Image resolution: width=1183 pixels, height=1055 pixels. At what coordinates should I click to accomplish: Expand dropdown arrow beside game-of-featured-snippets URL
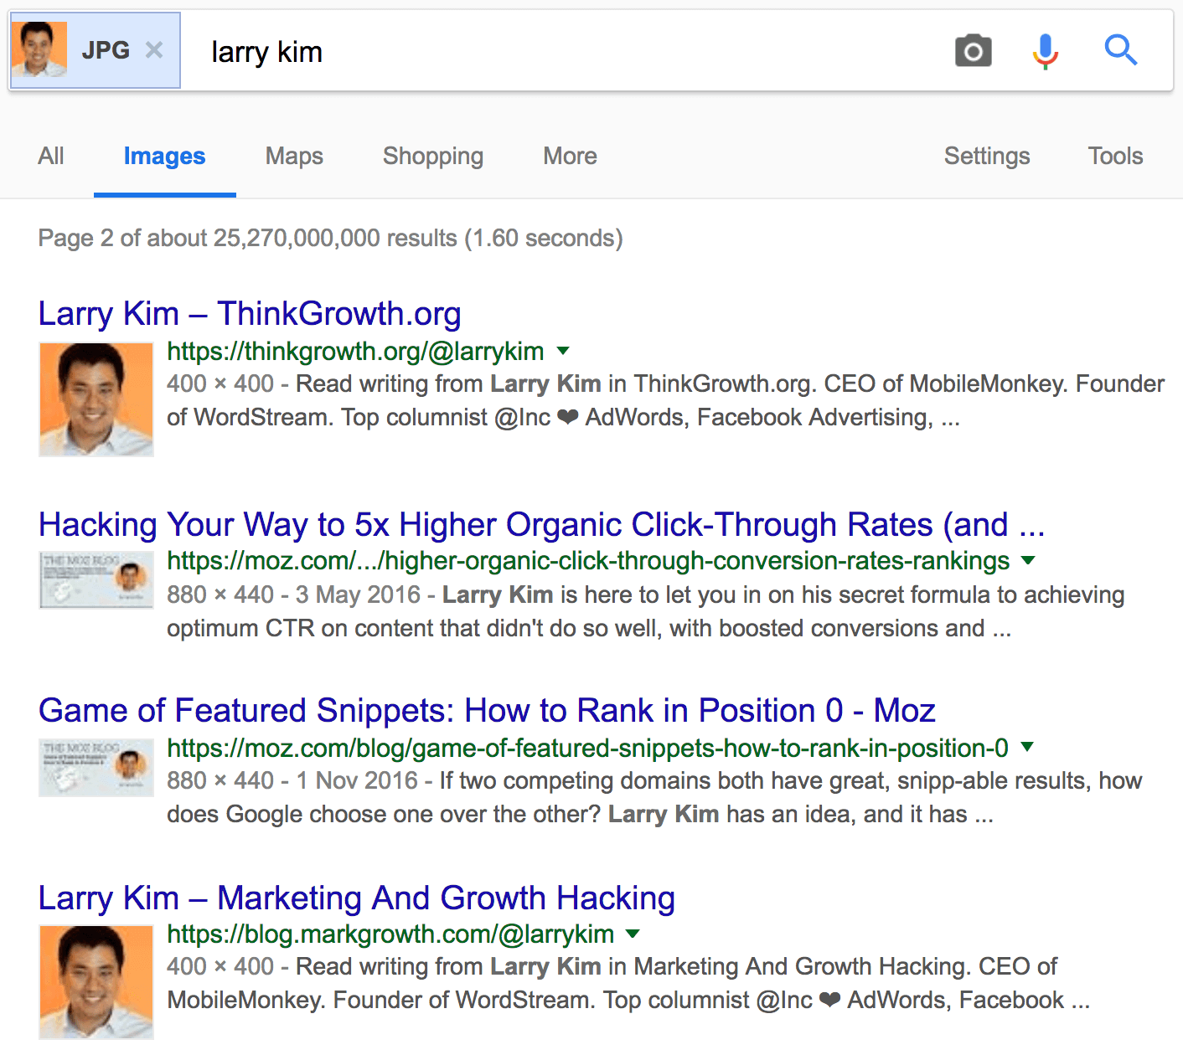point(1027,747)
